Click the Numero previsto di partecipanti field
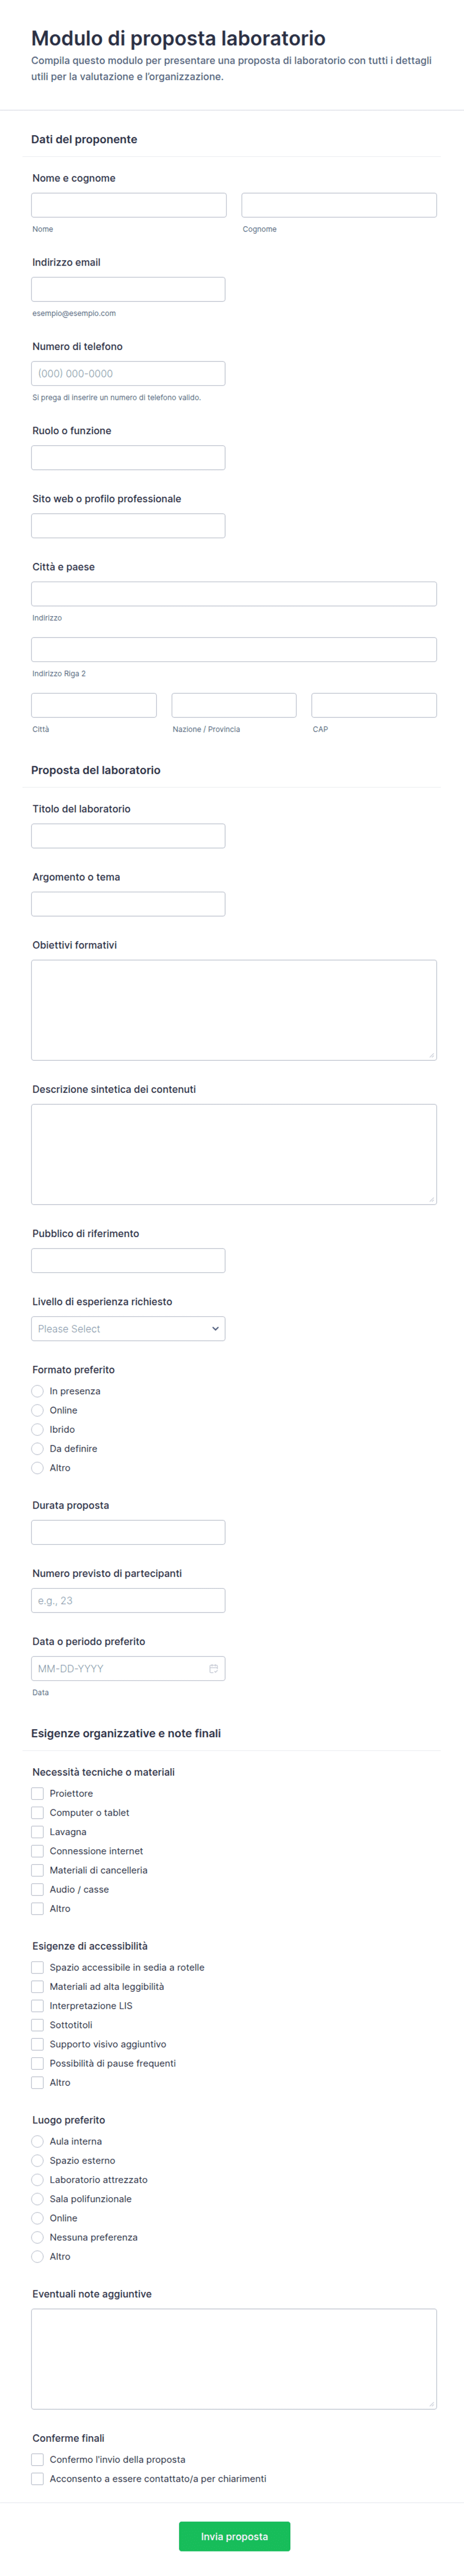Screen dimensions: 464x2576 point(128,1600)
